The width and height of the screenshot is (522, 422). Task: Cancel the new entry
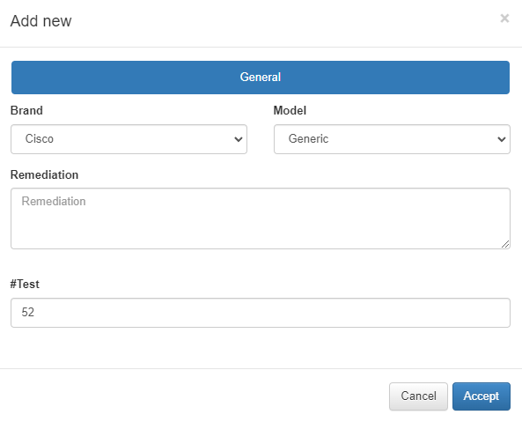[418, 396]
